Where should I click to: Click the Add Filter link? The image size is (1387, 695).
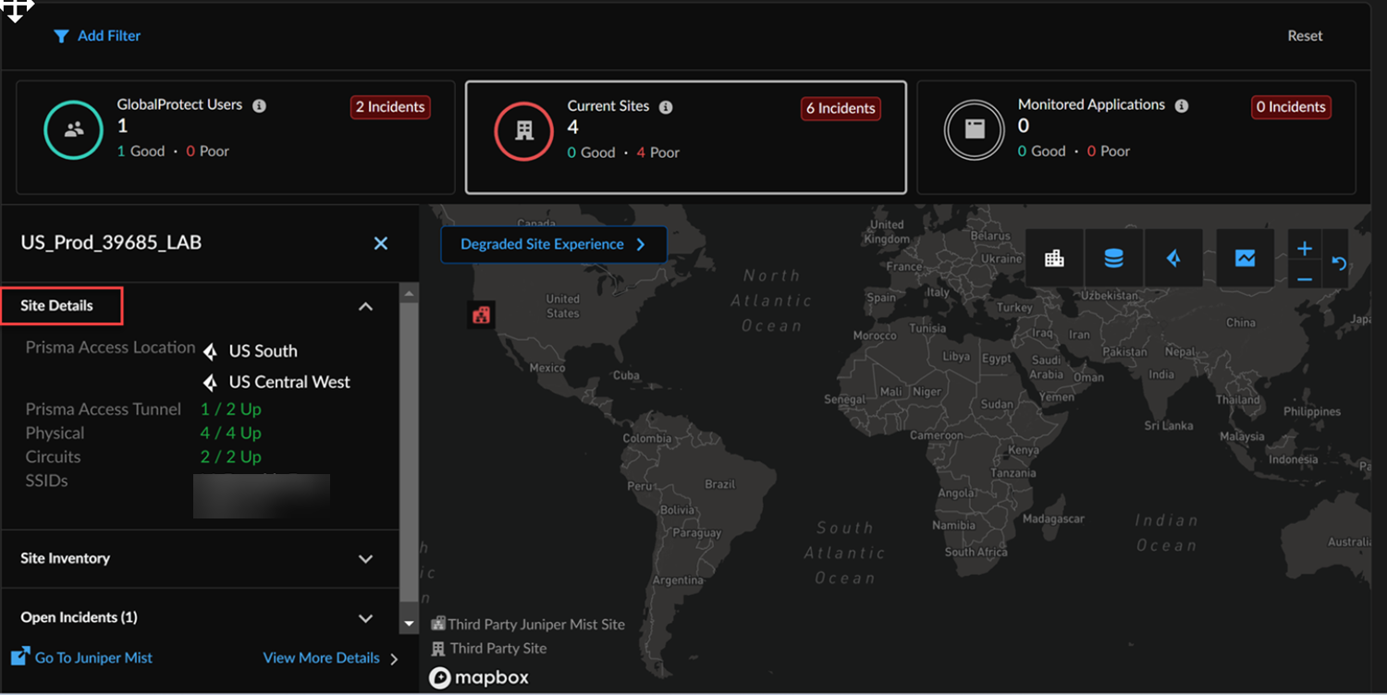pyautogui.click(x=97, y=36)
